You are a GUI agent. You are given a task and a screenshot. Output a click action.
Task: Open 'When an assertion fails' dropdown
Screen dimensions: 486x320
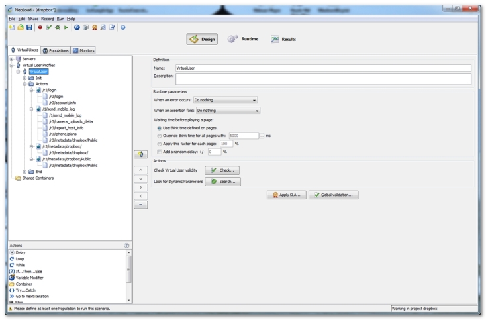pyautogui.click(x=228, y=111)
